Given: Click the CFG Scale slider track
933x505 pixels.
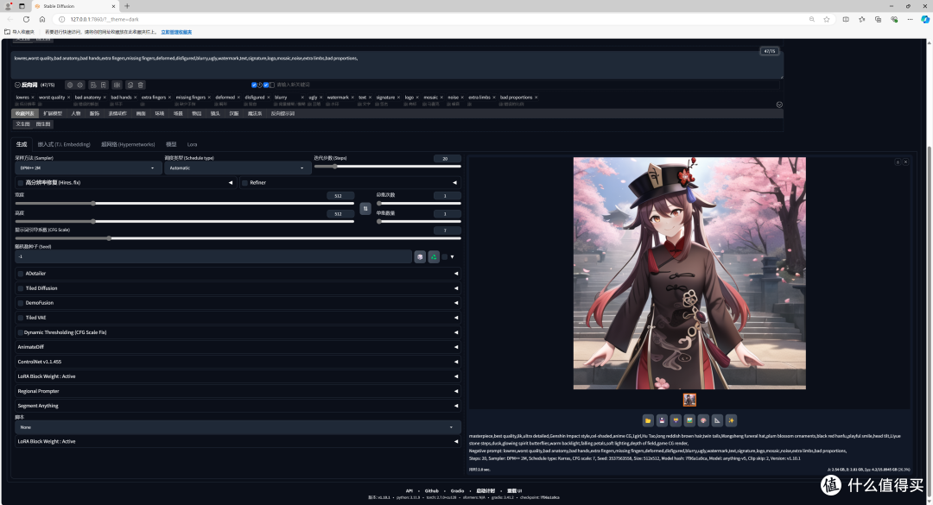Looking at the screenshot, I should pos(238,238).
